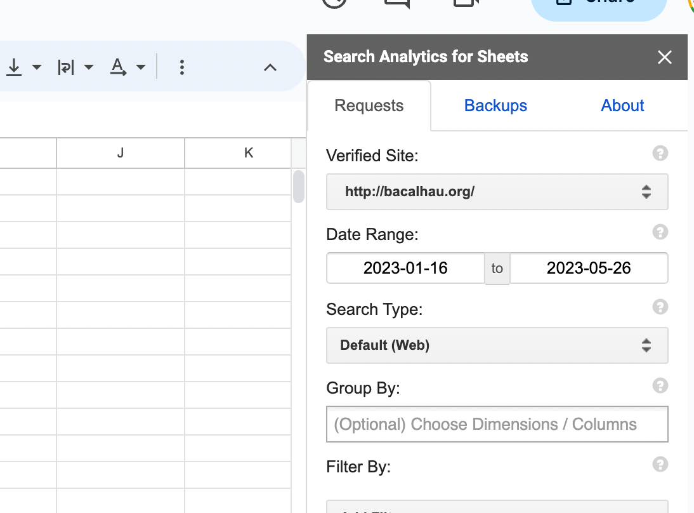This screenshot has width=694, height=513.
Task: Click the text wrapping icon
Action: (66, 67)
